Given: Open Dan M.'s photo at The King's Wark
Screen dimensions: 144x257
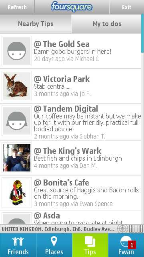Looking at the screenshot, I should tap(17, 158).
